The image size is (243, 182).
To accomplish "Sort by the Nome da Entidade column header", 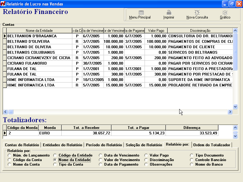I will click(39, 31).
